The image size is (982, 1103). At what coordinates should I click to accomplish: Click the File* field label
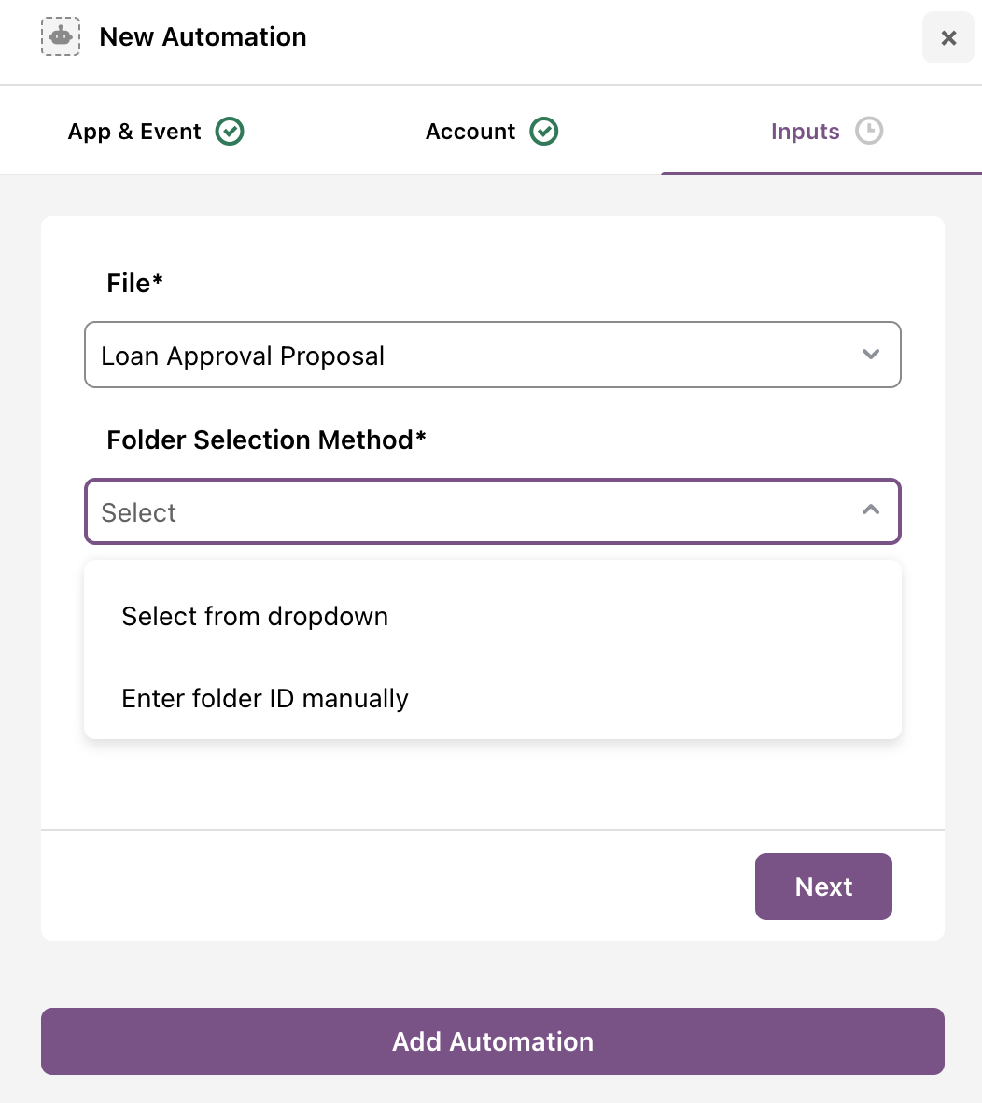pyautogui.click(x=134, y=283)
